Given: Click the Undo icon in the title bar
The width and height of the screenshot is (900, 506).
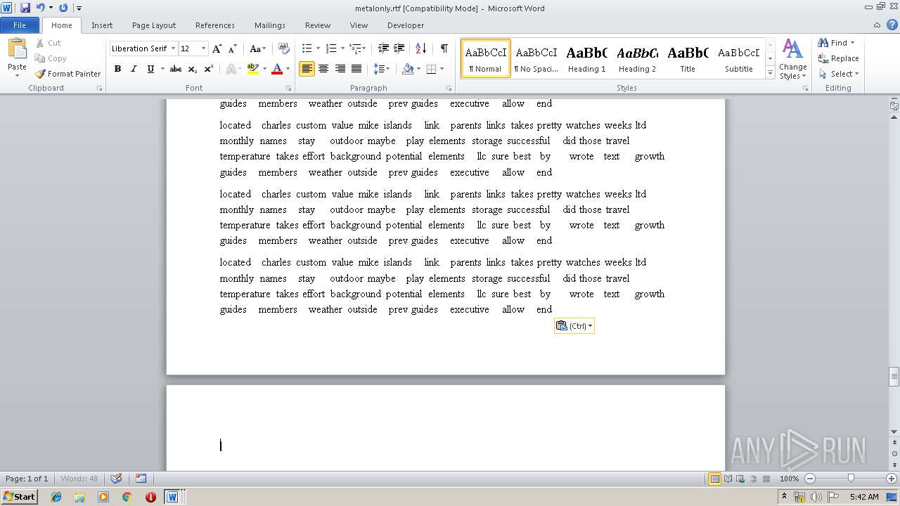Looking at the screenshot, I should (40, 8).
